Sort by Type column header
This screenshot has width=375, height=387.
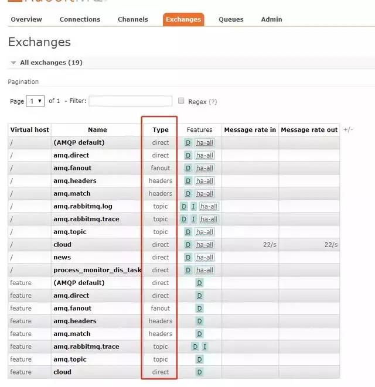tap(161, 129)
